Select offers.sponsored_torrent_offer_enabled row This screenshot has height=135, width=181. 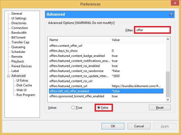77,96
